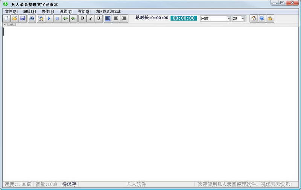301x190 pixels.
Task: Click the small slider below the toolbar
Action: coord(12,24)
